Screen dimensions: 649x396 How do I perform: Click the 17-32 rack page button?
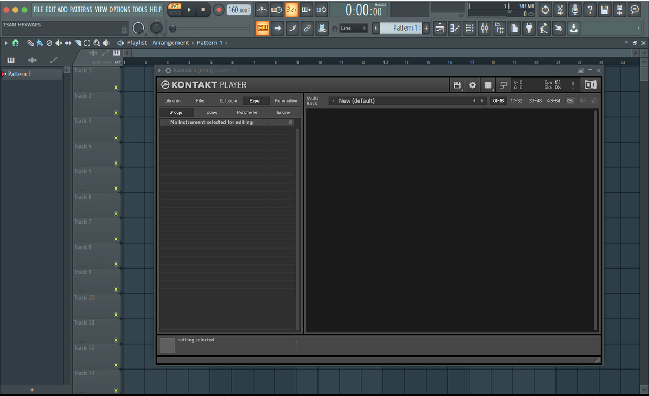[516, 100]
